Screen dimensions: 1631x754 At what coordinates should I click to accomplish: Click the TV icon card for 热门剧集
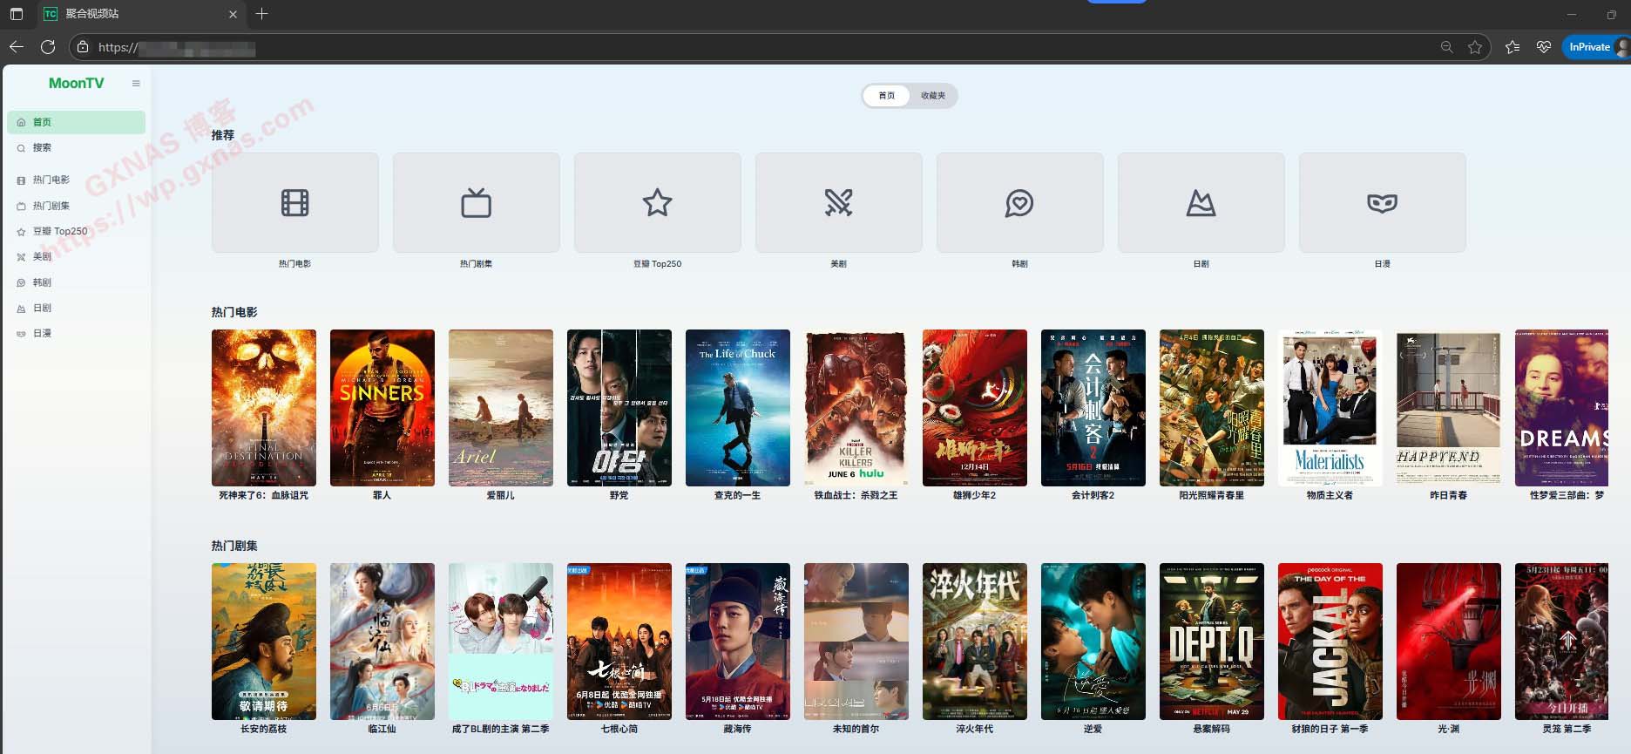pos(477,203)
